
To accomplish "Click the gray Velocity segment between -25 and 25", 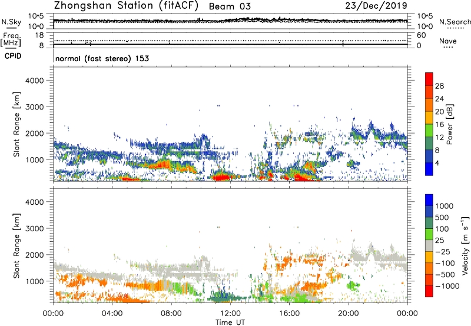I will point(429,246).
